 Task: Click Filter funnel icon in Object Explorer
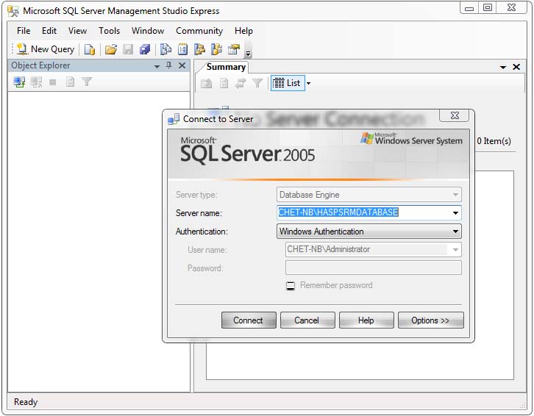(87, 82)
